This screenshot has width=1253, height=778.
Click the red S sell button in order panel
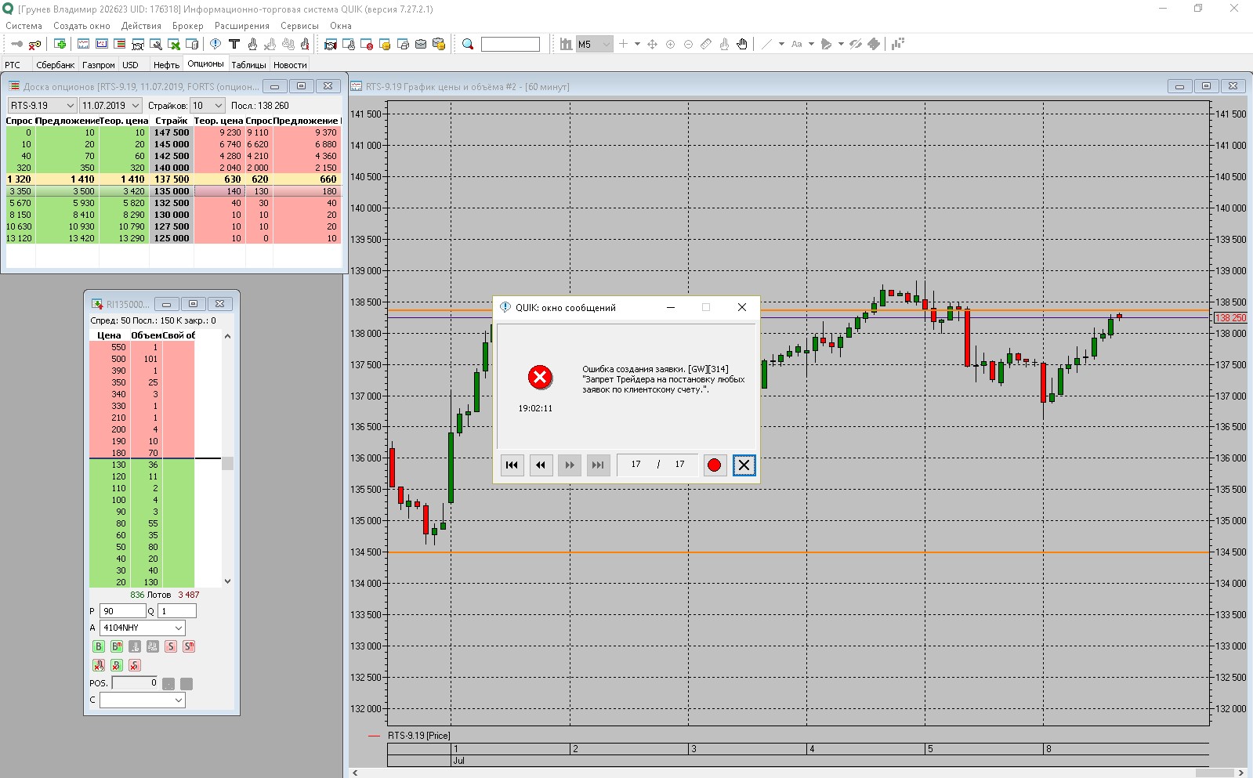pyautogui.click(x=171, y=646)
